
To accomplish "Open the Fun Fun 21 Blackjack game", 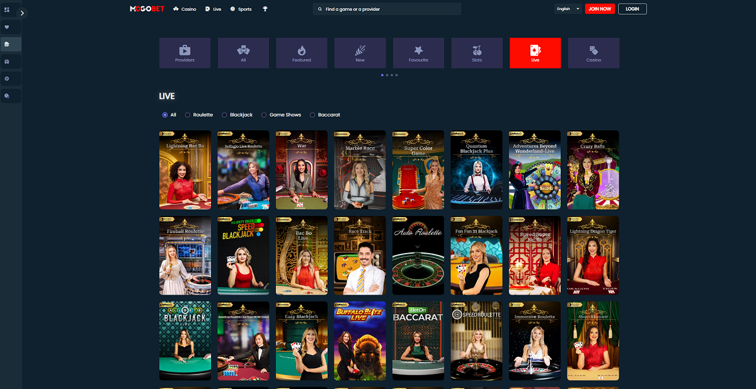I will pyautogui.click(x=476, y=256).
